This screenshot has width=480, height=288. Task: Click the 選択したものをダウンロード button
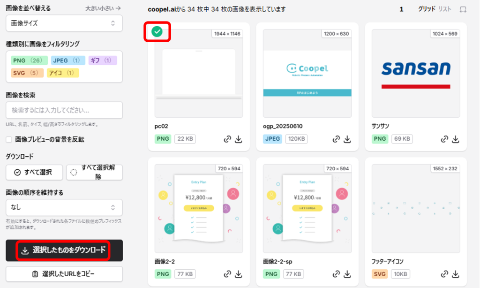click(x=64, y=250)
